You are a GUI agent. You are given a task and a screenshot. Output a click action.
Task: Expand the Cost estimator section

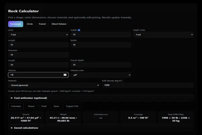29,98
